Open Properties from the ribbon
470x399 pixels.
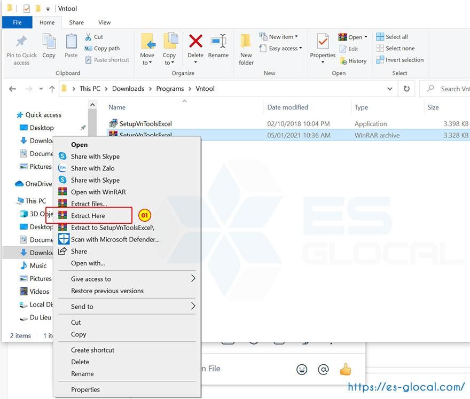(x=323, y=48)
